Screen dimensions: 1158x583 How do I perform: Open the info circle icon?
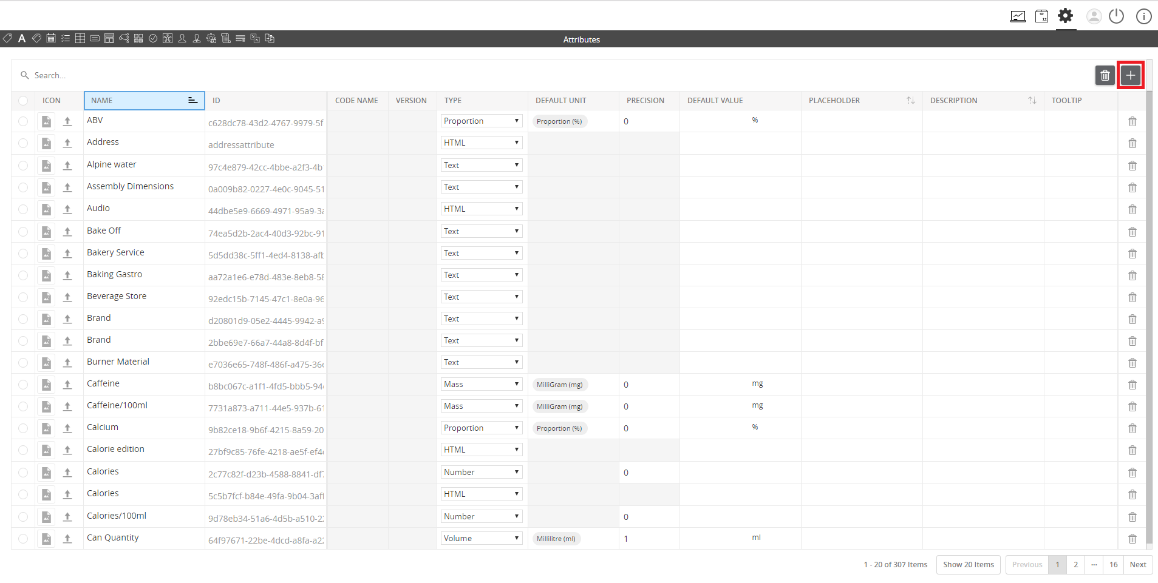(x=1143, y=16)
